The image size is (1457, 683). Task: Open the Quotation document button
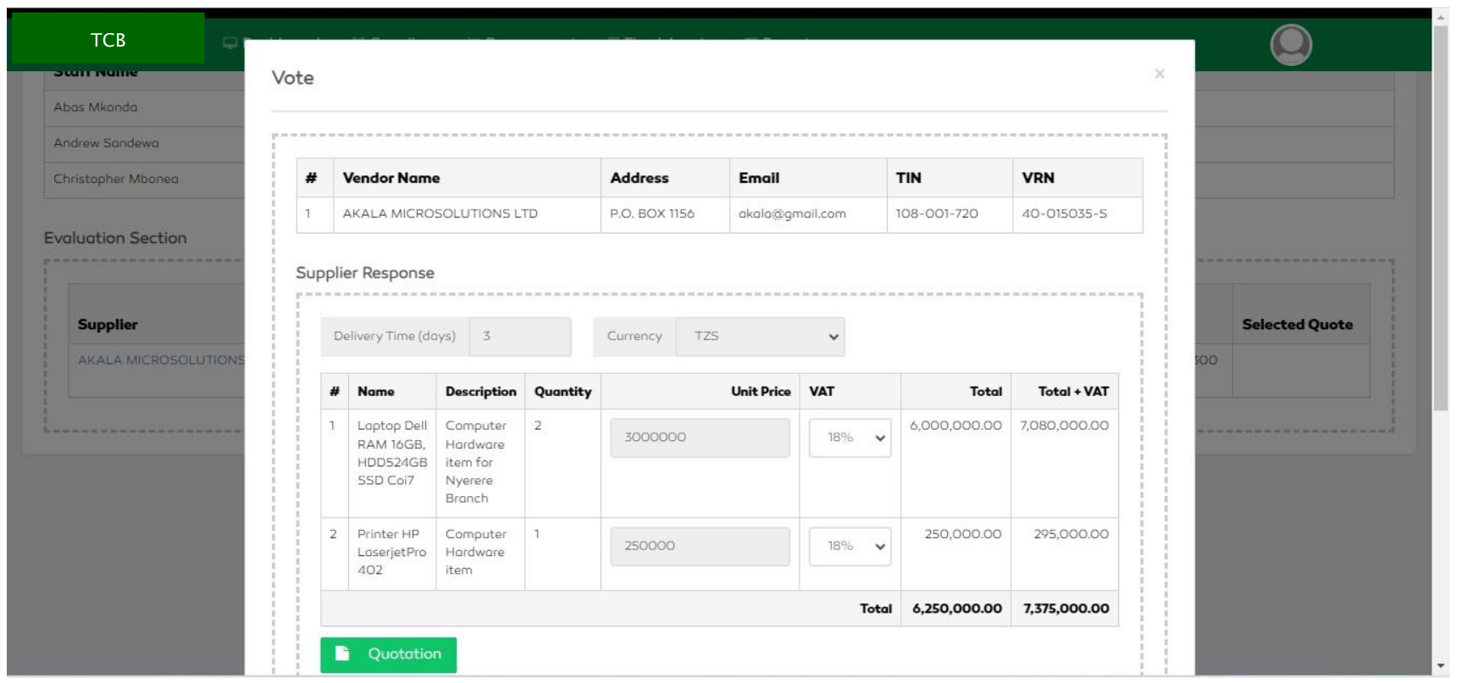click(388, 654)
